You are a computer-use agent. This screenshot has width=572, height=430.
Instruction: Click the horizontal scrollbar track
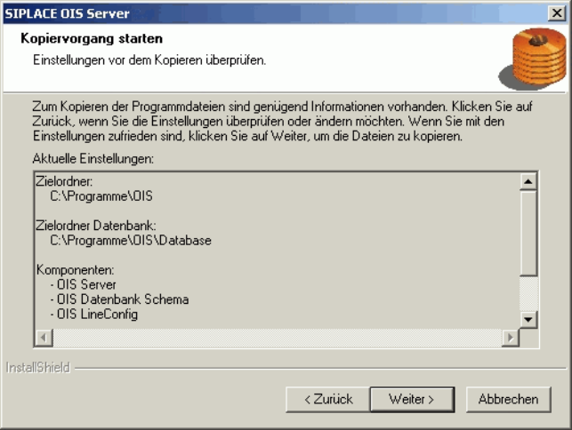coord(276,338)
